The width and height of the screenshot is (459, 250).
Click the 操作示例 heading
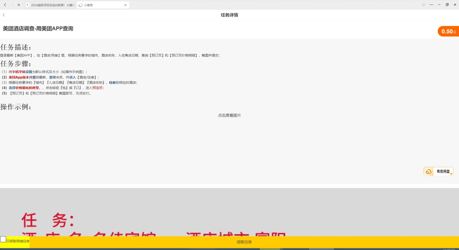click(16, 107)
